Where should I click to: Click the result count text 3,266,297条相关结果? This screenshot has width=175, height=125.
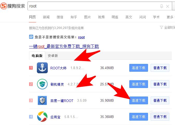69,28
